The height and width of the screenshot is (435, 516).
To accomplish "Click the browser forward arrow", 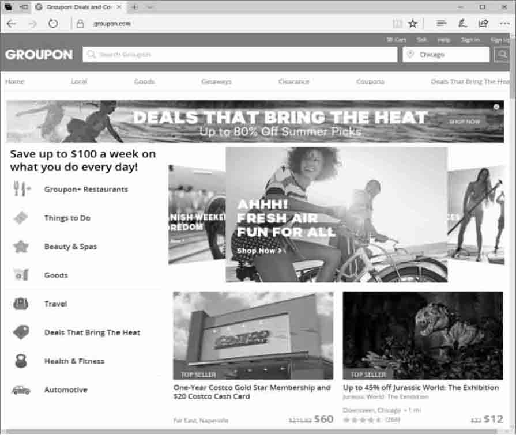I will click(32, 24).
